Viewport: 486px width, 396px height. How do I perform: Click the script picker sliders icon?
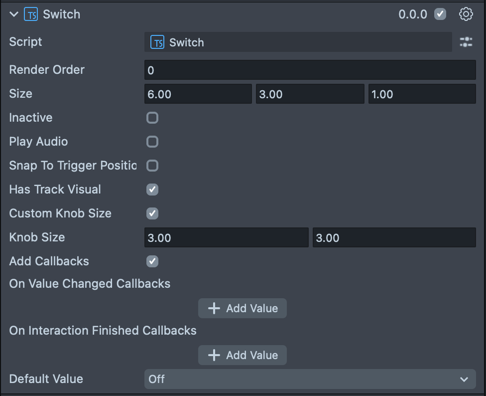click(x=466, y=42)
